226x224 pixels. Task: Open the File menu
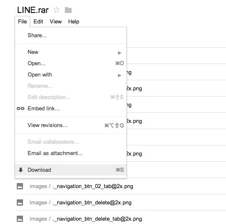point(22,22)
